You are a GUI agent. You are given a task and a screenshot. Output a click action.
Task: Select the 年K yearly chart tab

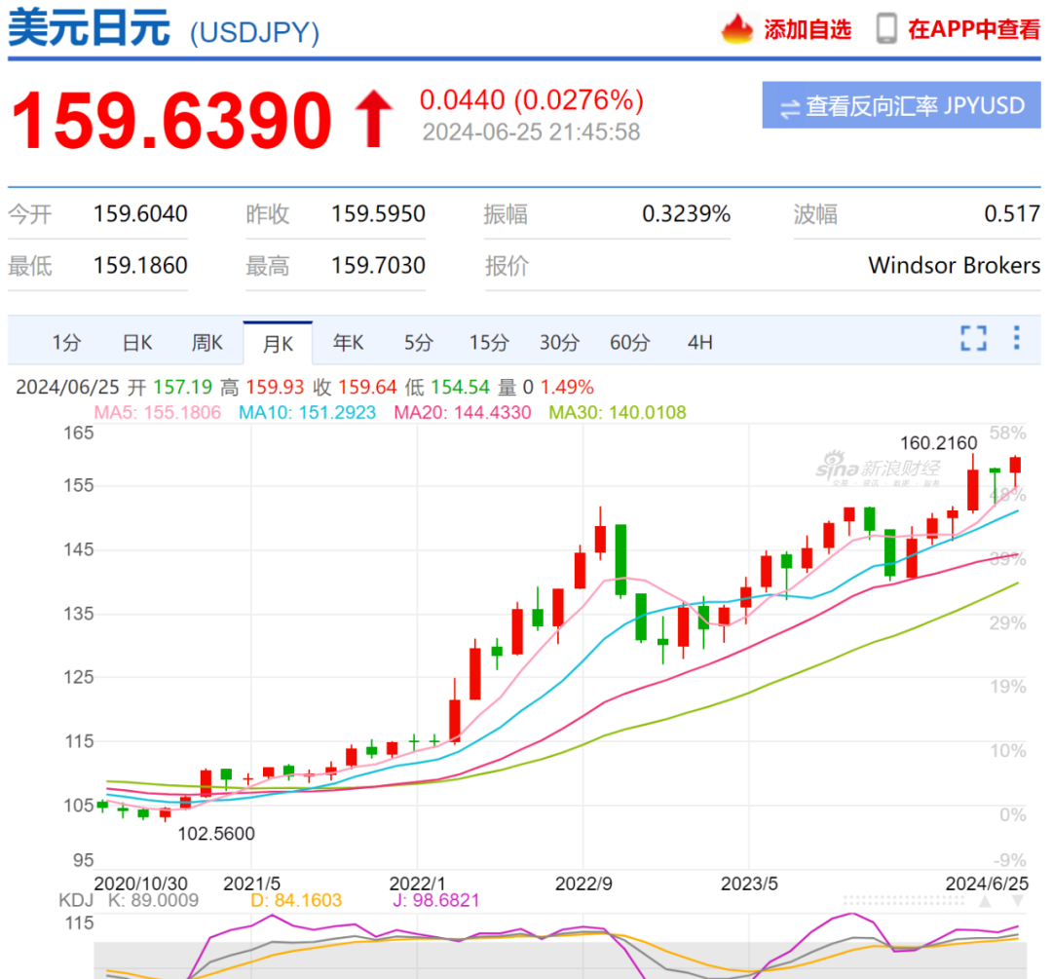click(x=348, y=343)
